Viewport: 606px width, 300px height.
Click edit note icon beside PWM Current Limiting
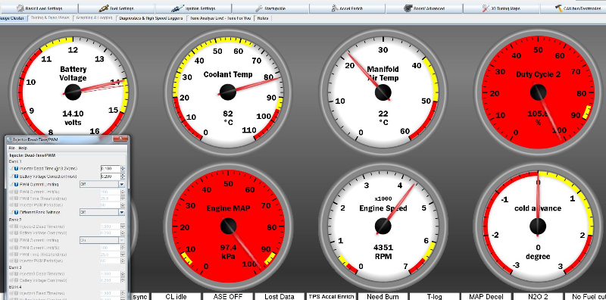[x=11, y=184]
